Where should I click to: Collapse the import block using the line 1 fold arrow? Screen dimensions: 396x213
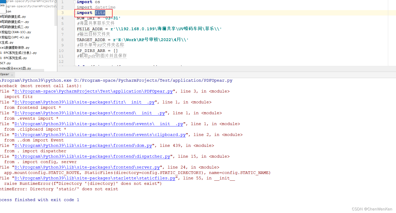coord(74,2)
